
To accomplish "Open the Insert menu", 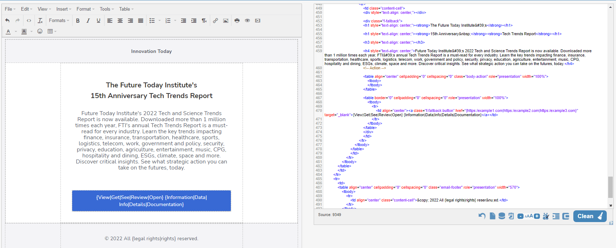I will (64, 9).
